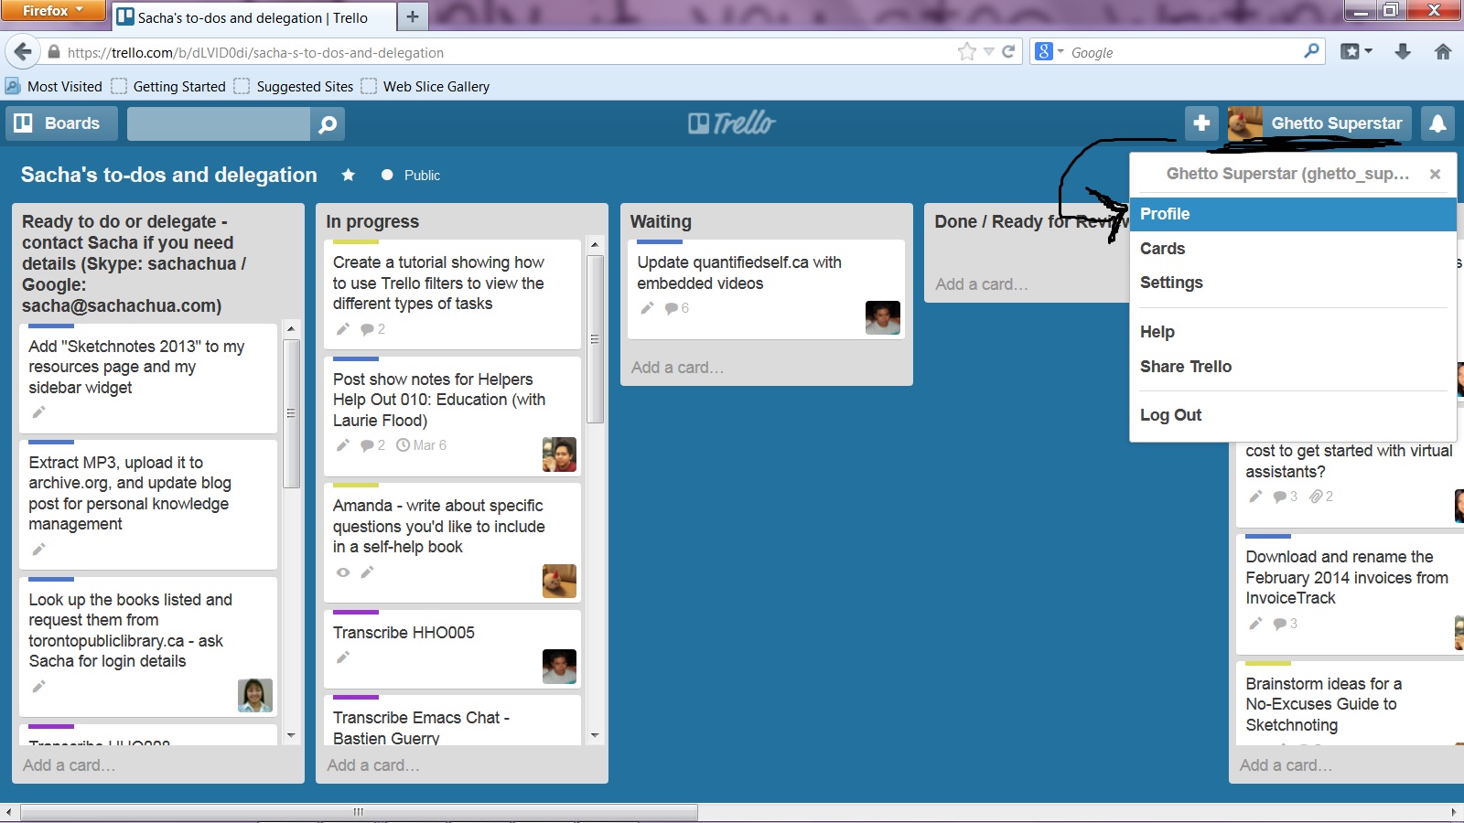1464x823 pixels.
Task: Click the eye subscribed icon on Amanda card
Action: pos(343,572)
